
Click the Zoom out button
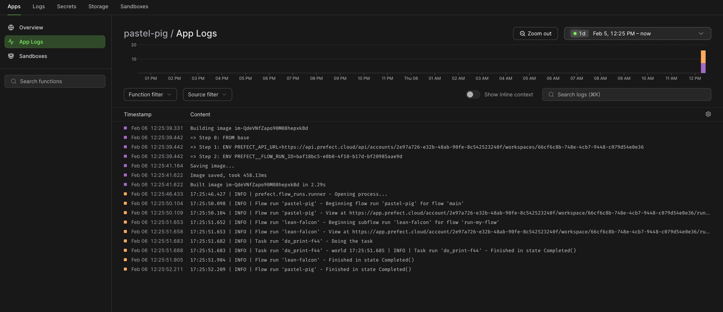535,33
